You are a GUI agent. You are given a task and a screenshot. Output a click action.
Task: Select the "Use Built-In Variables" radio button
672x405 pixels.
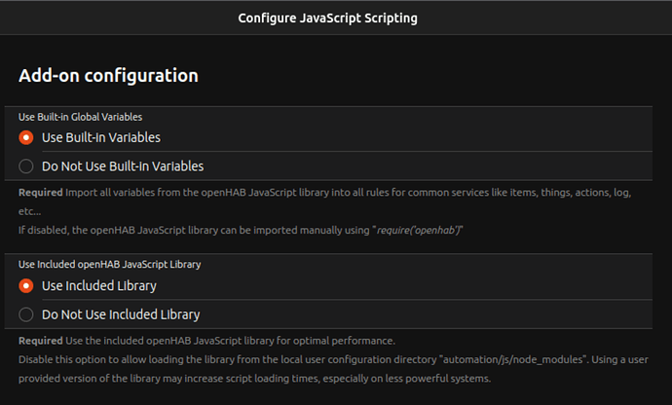(26, 137)
